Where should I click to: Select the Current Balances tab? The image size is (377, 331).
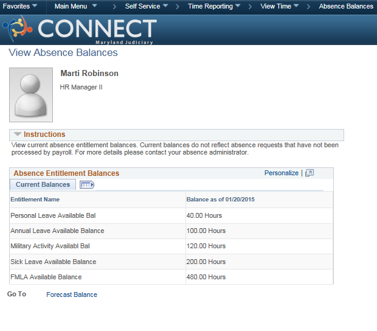point(43,185)
